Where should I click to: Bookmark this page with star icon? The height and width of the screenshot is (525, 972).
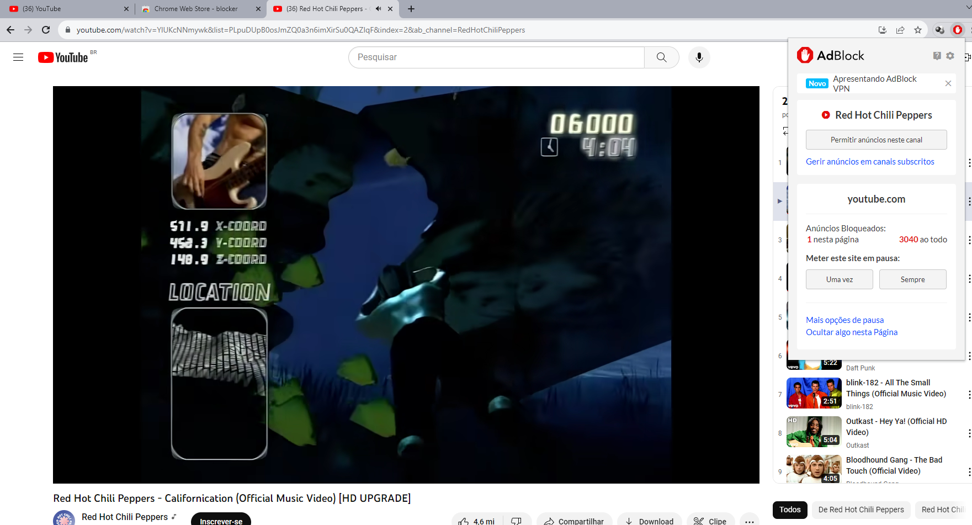(x=918, y=30)
